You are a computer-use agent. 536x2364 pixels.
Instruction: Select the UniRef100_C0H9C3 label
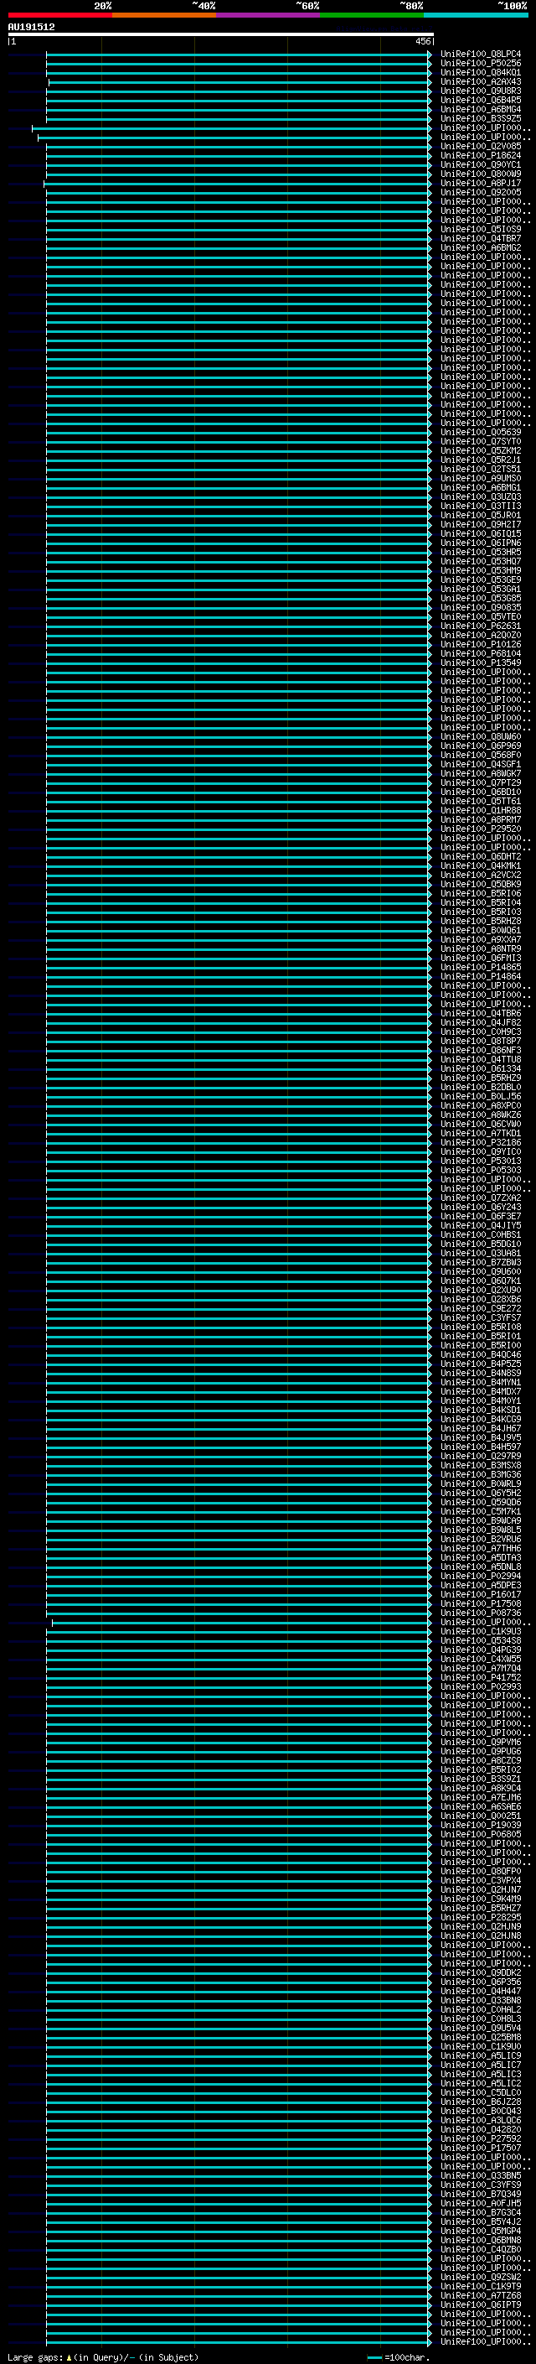click(480, 1031)
